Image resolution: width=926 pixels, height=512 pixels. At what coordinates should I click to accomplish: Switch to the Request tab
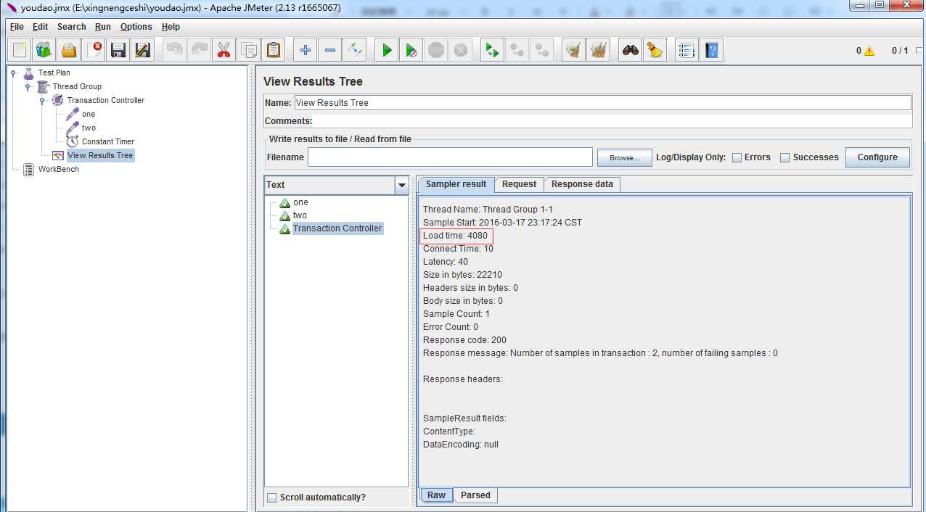click(519, 184)
